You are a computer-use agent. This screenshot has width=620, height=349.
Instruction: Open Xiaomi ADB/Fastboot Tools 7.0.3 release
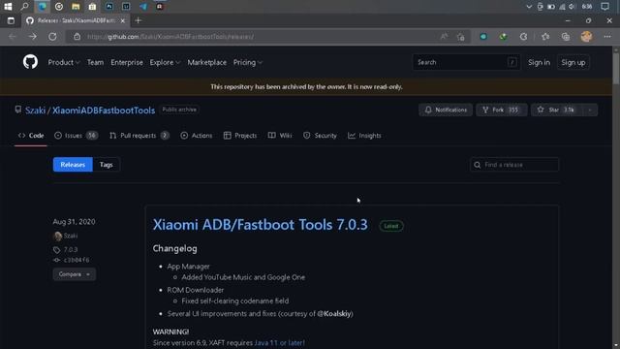pyautogui.click(x=261, y=225)
